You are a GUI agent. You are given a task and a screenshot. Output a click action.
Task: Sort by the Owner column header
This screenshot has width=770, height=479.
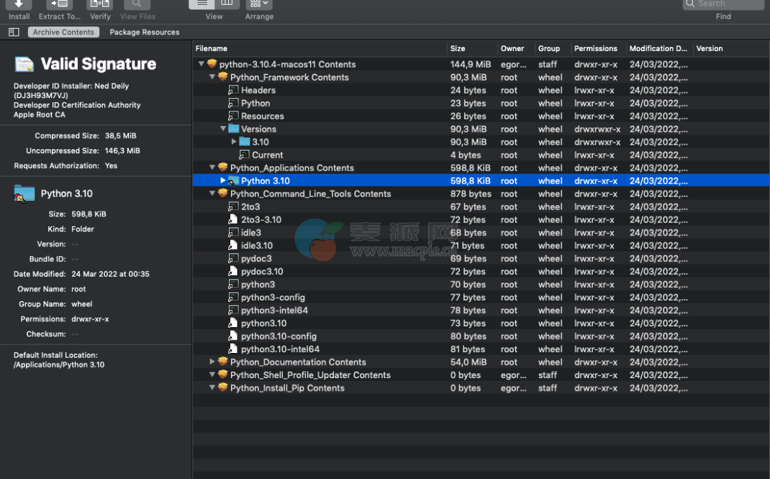pyautogui.click(x=516, y=48)
